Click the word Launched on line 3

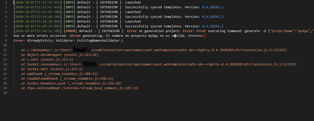click(133, 12)
